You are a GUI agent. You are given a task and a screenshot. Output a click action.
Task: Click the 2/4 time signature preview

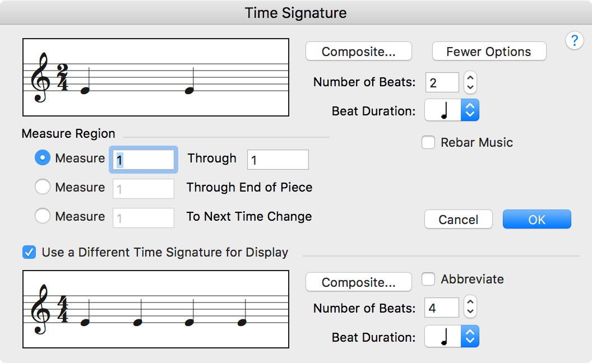(x=155, y=77)
